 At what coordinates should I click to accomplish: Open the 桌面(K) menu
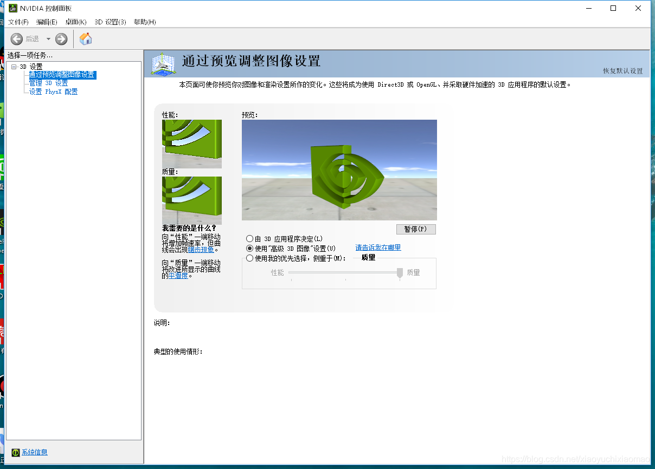(x=76, y=22)
